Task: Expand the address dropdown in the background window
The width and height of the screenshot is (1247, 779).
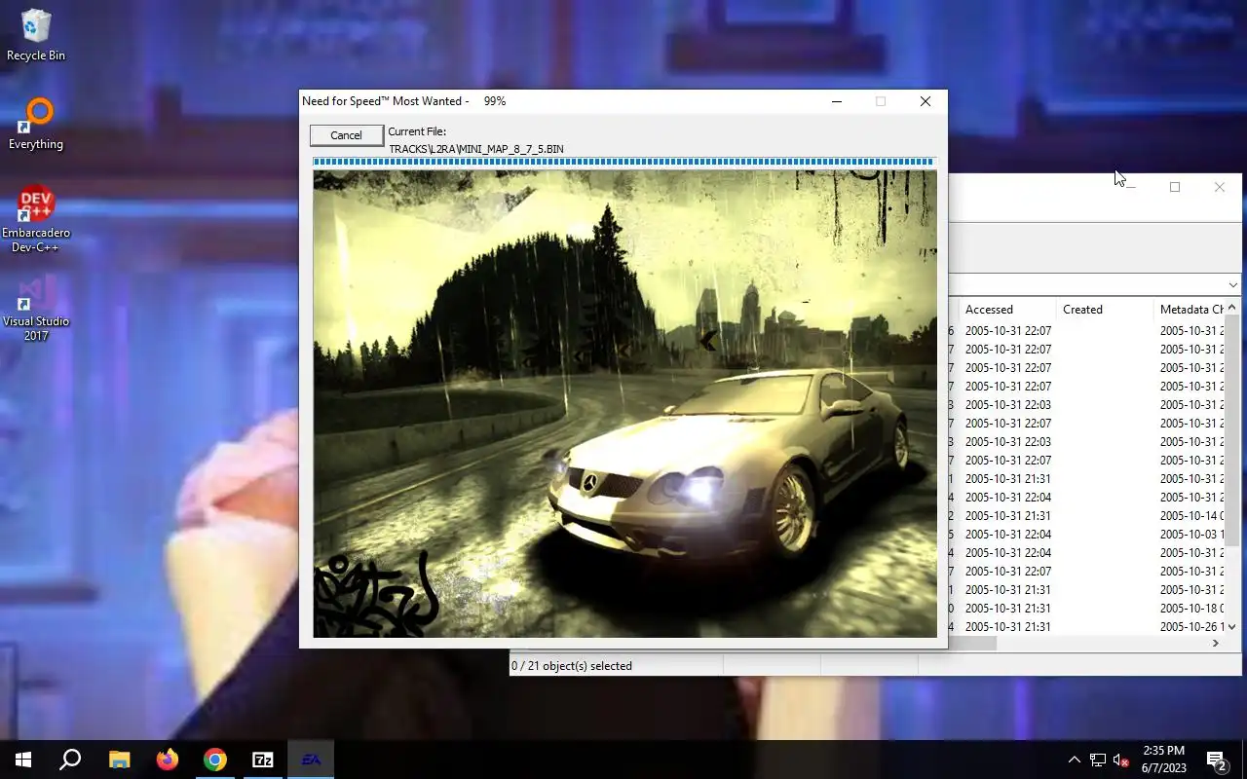Action: [1232, 285]
